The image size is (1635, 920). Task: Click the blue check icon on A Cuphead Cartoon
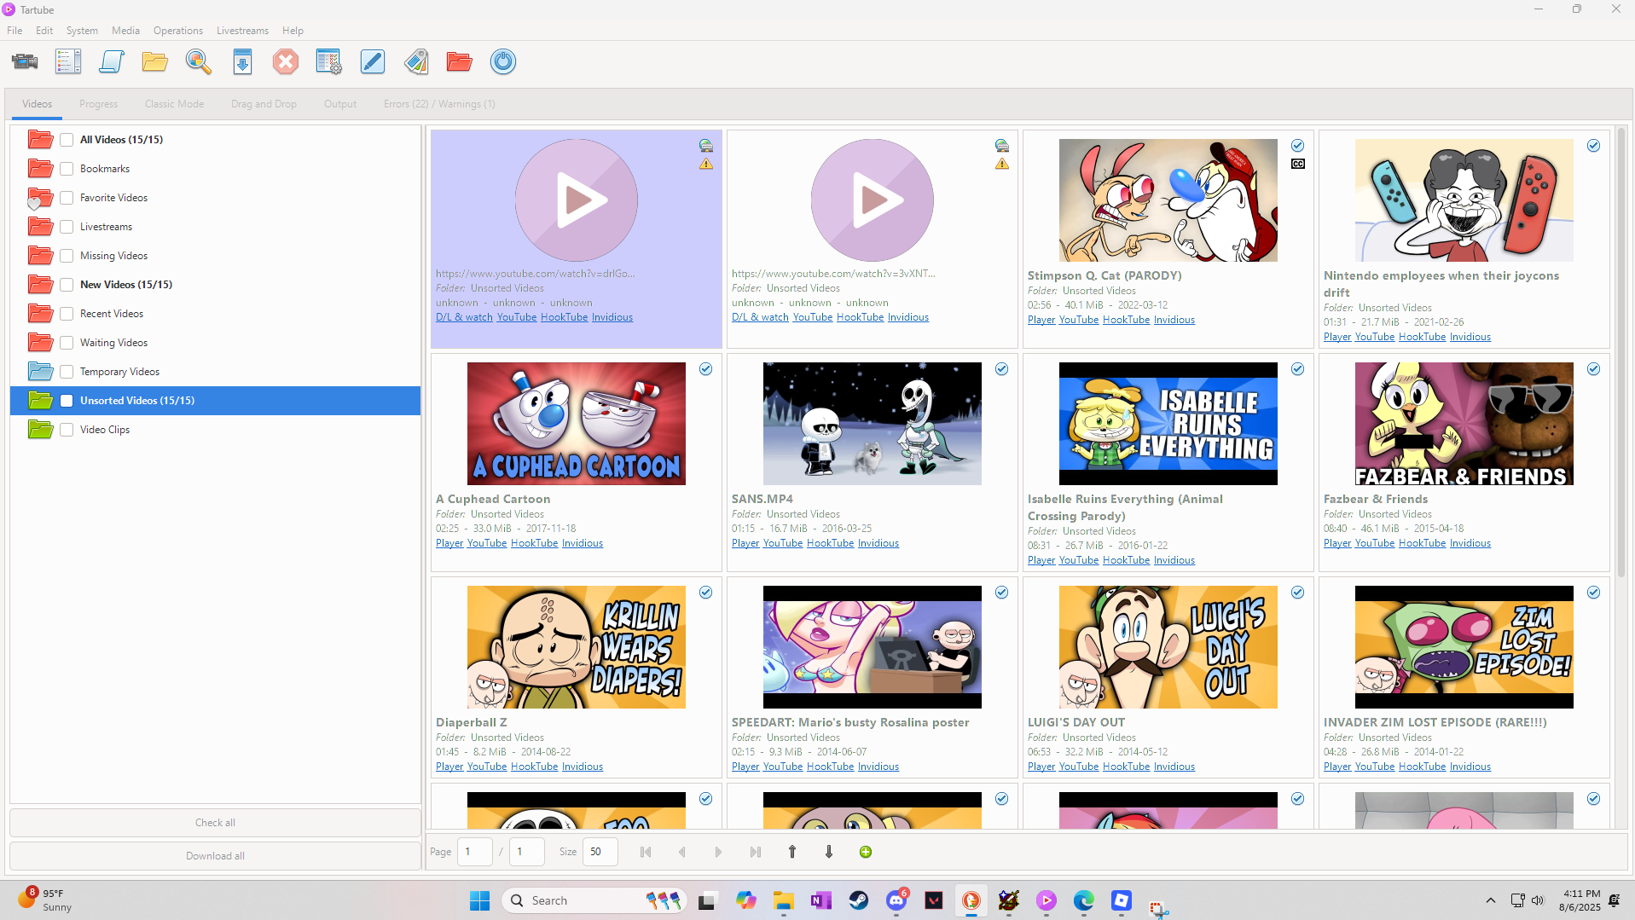(x=706, y=369)
